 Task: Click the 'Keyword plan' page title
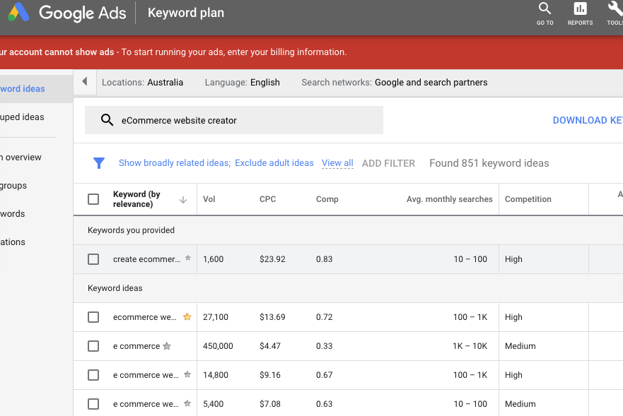click(186, 13)
